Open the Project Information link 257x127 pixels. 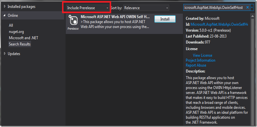200,60
